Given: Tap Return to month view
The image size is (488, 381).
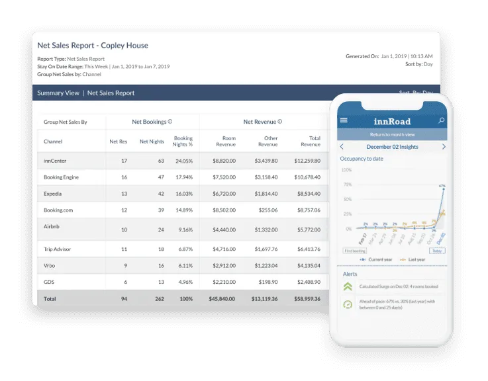Looking at the screenshot, I should point(392,135).
